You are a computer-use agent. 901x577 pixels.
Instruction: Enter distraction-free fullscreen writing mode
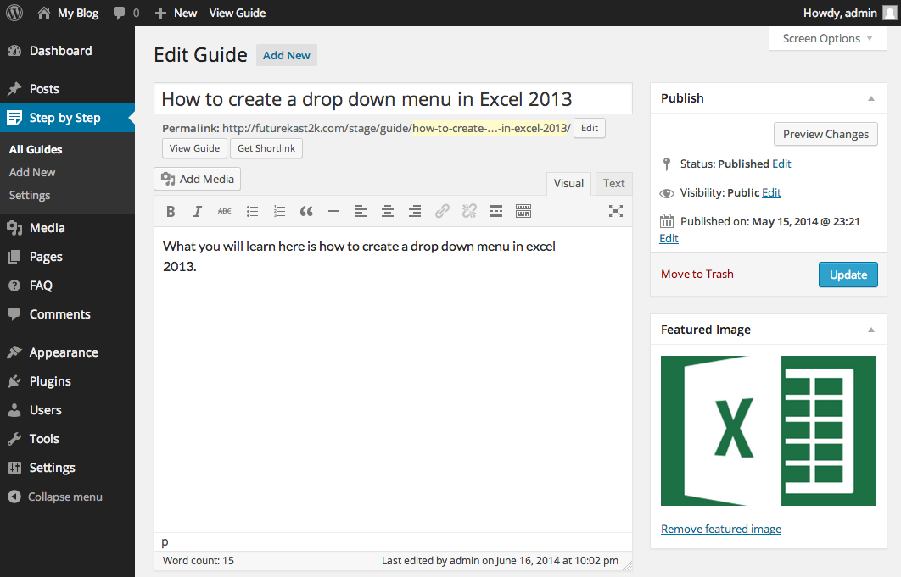[x=616, y=211]
